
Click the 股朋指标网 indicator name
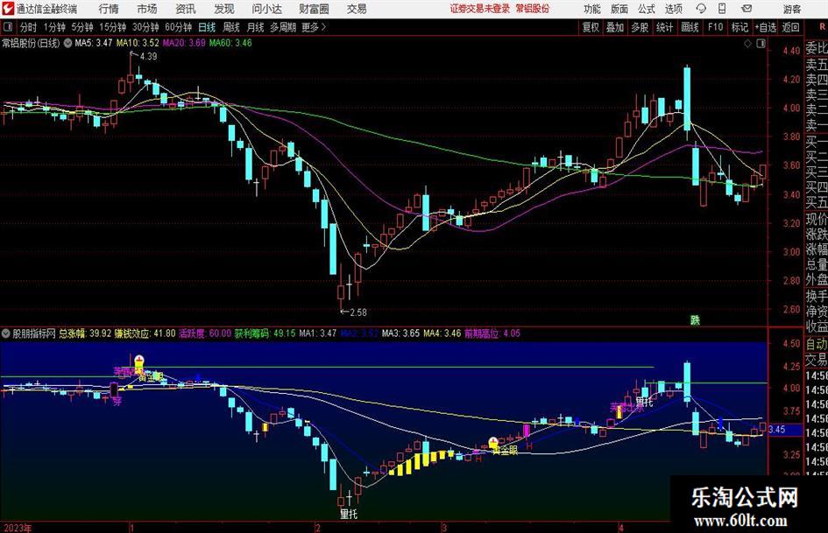(x=34, y=333)
